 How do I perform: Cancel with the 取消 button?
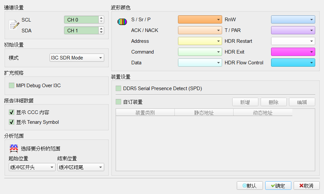[307, 186]
